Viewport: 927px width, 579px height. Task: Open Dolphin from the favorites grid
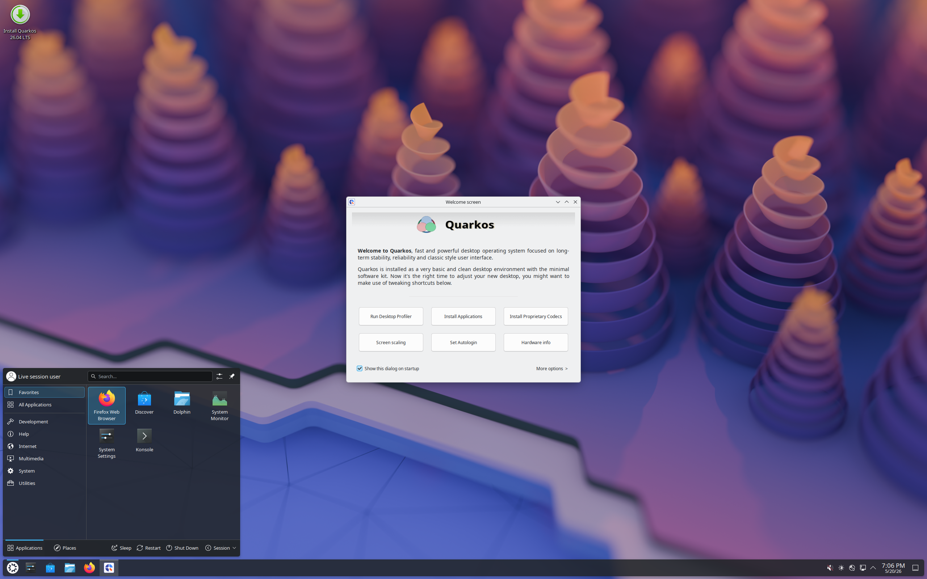click(182, 402)
